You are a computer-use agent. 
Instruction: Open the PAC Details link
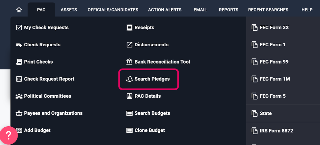pos(147,96)
